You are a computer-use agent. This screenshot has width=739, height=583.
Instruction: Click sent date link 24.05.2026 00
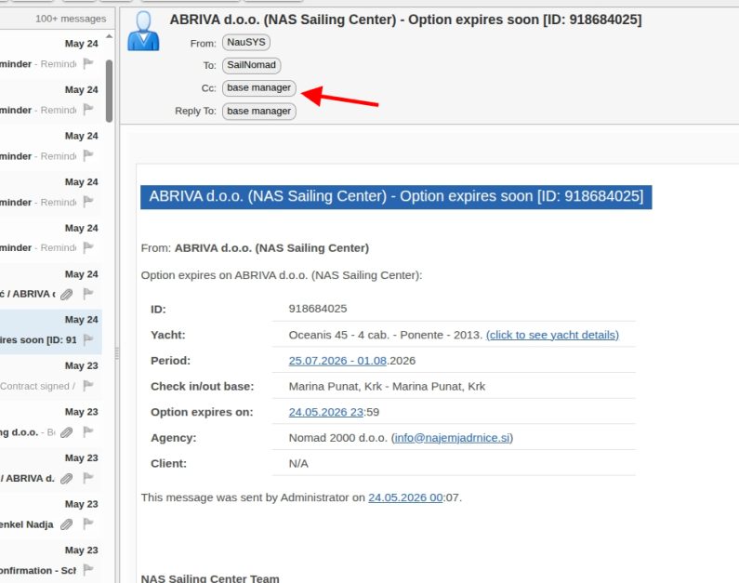pos(405,497)
